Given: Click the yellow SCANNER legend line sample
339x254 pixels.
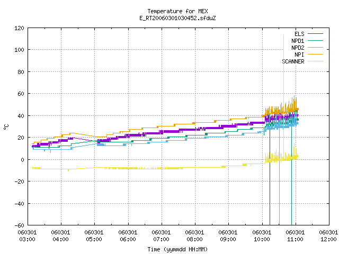Looking at the screenshot, I should (315, 61).
